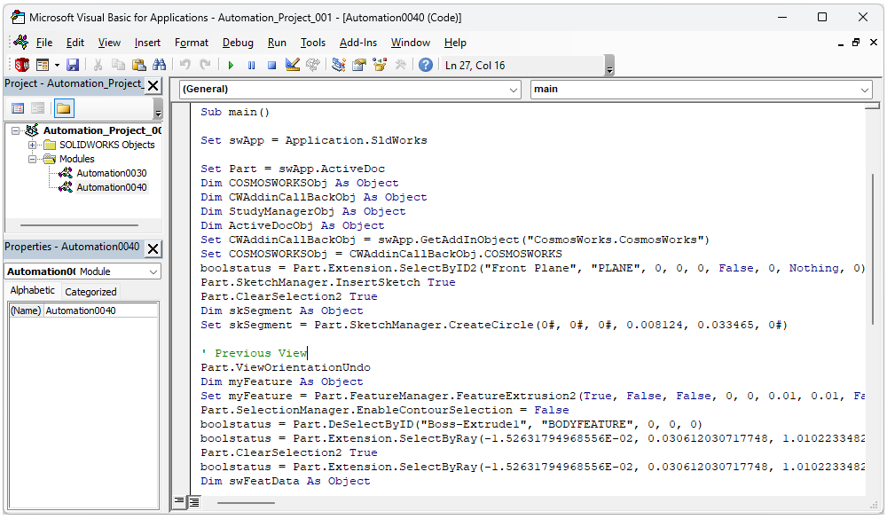The width and height of the screenshot is (887, 519).
Task: Open the Object Browser icon
Action: [x=380, y=65]
